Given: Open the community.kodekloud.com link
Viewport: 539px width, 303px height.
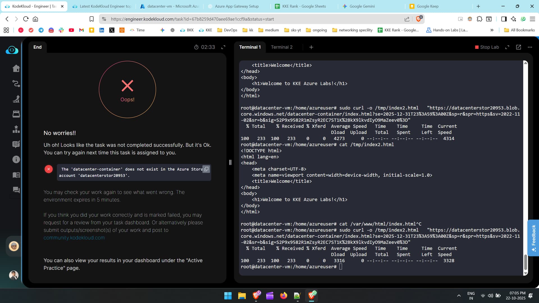Looking at the screenshot, I should pos(74,238).
